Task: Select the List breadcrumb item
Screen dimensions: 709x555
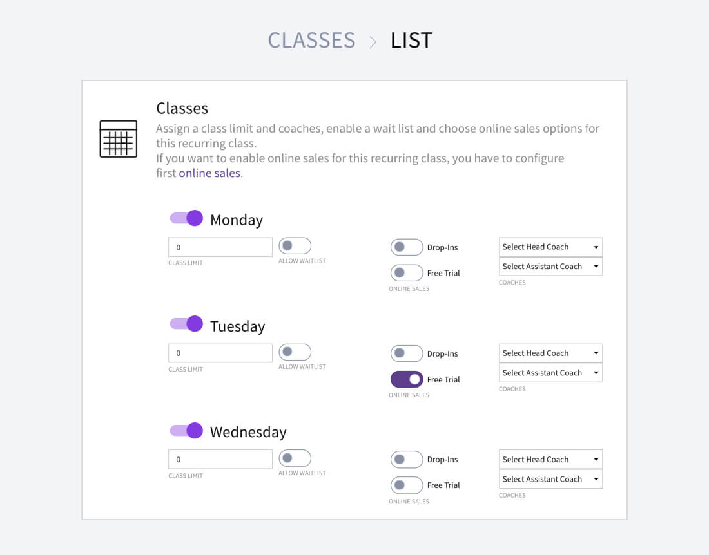Action: pos(411,41)
